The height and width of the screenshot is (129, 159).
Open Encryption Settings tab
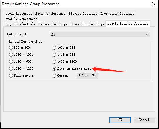[x=117, y=13]
